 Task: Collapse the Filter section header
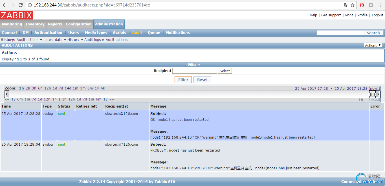[x=192, y=65]
